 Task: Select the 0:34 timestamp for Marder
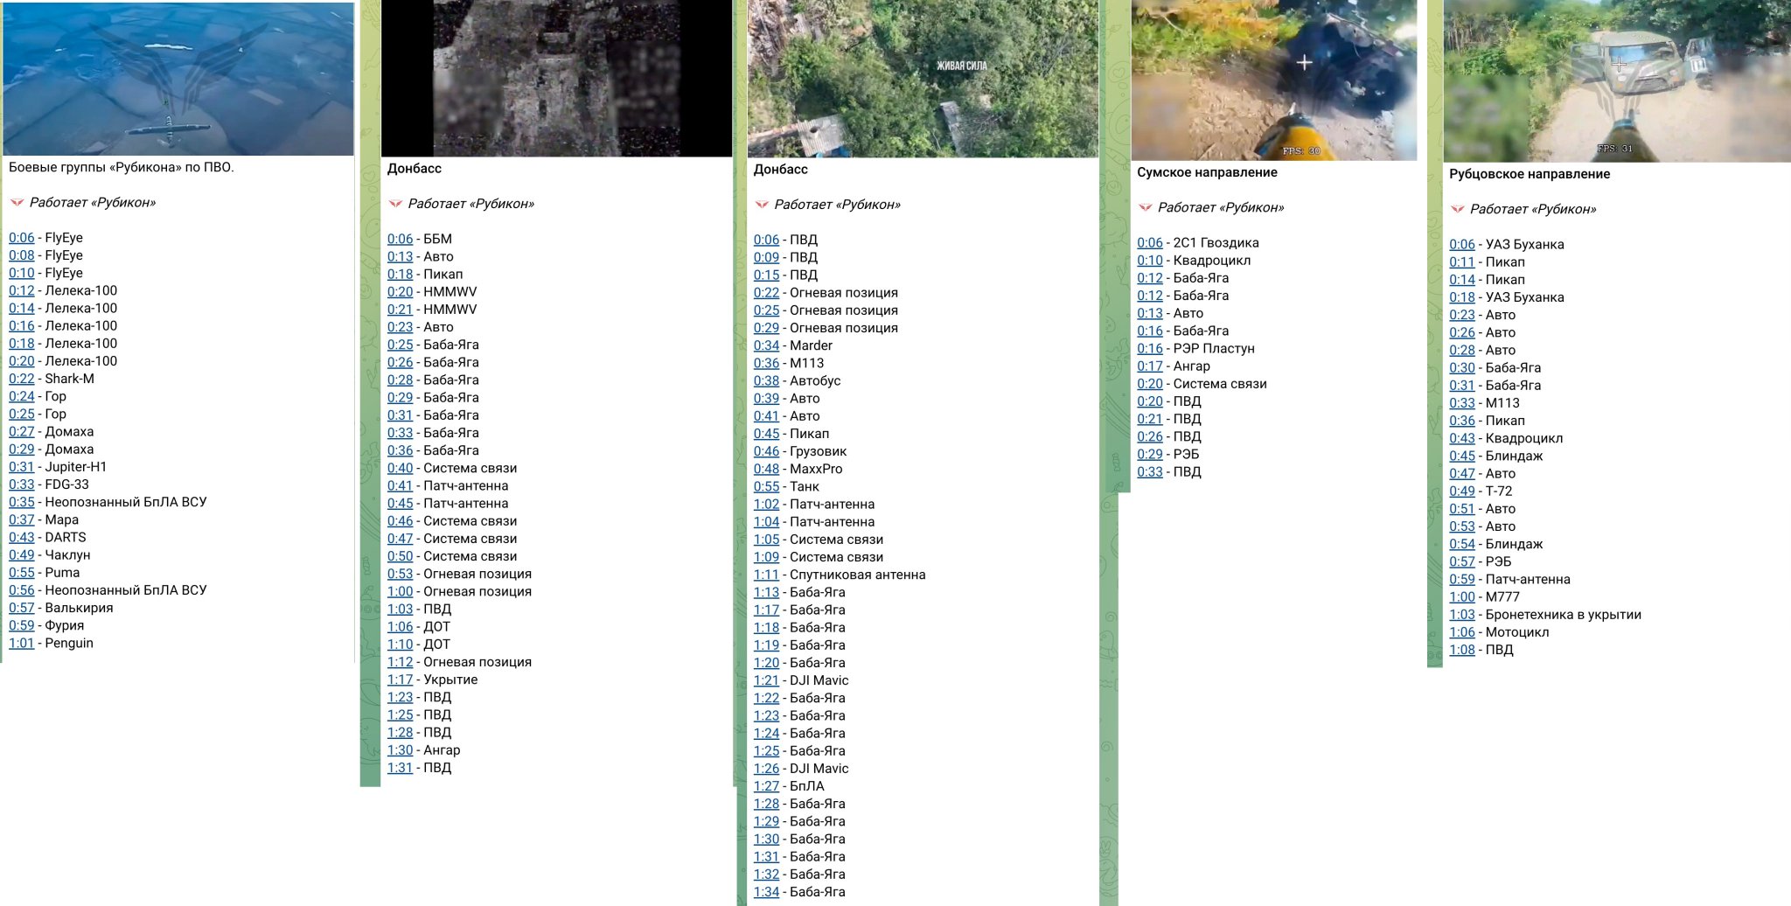tap(767, 345)
